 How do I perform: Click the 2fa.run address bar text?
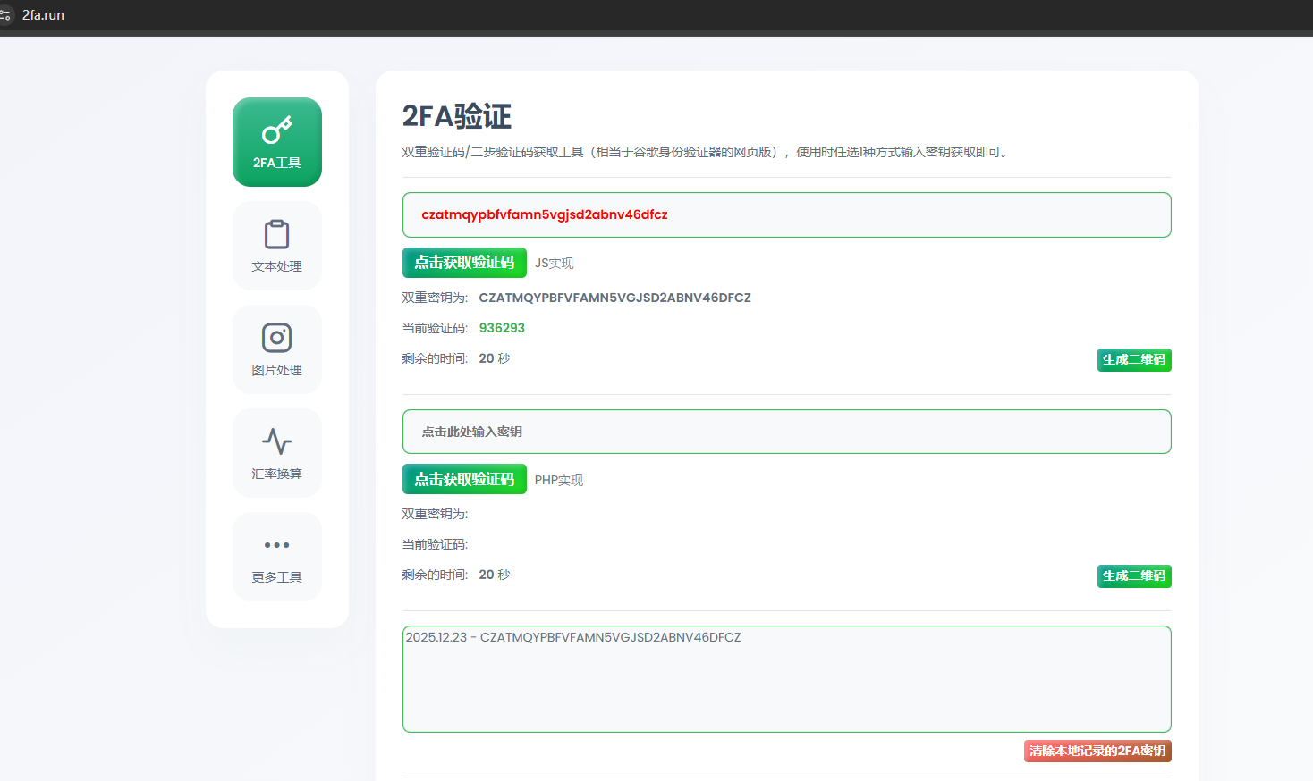coord(43,15)
